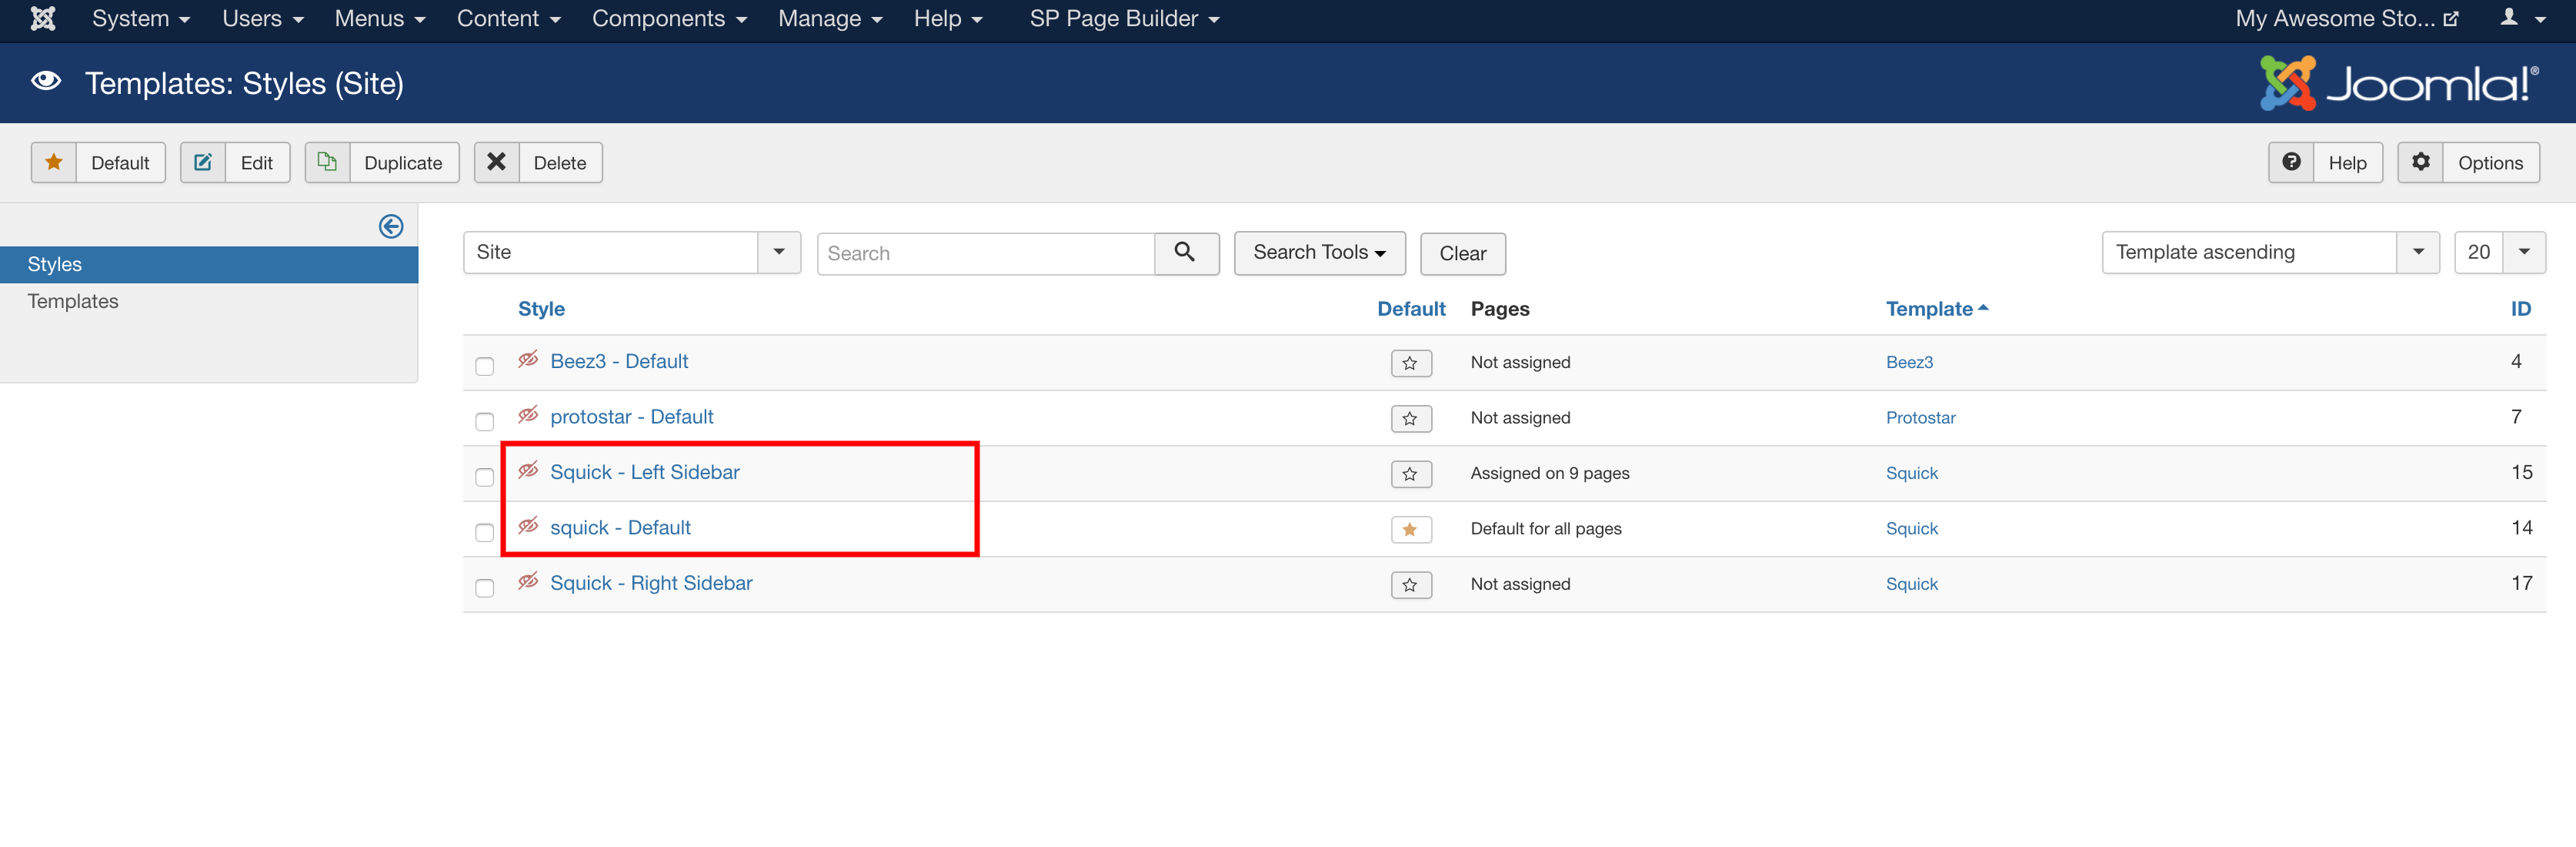Viewport: 2576px width, 847px height.
Task: Sort by the Style column header
Action: coord(541,308)
